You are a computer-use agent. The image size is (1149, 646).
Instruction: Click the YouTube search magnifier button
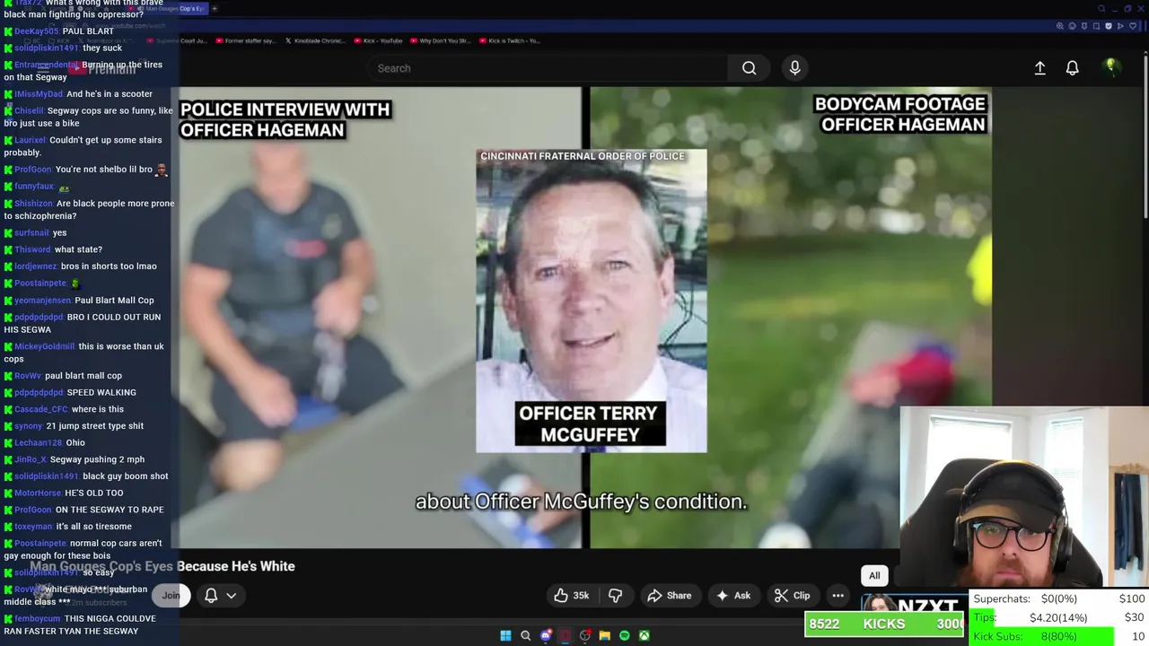point(749,68)
